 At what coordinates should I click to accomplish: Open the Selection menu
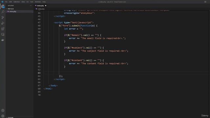tap(17, 2)
